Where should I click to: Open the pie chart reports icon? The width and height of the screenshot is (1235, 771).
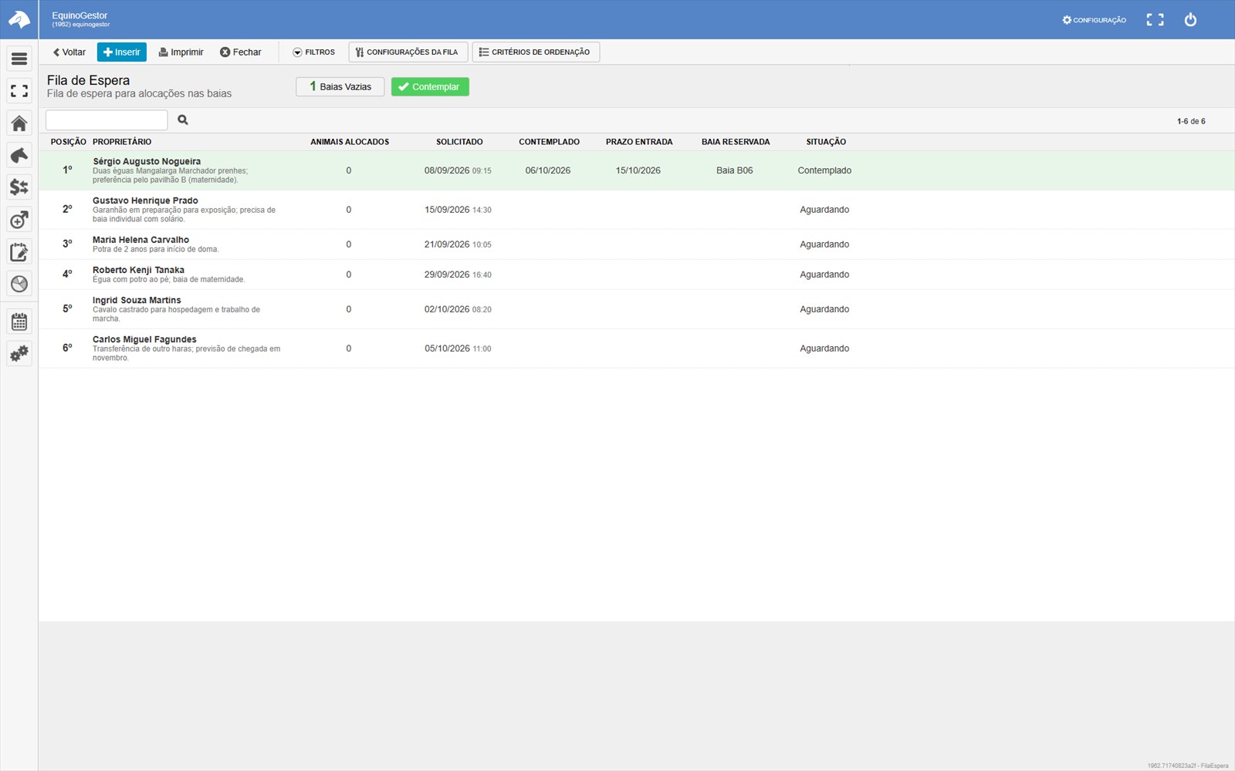[x=19, y=284]
